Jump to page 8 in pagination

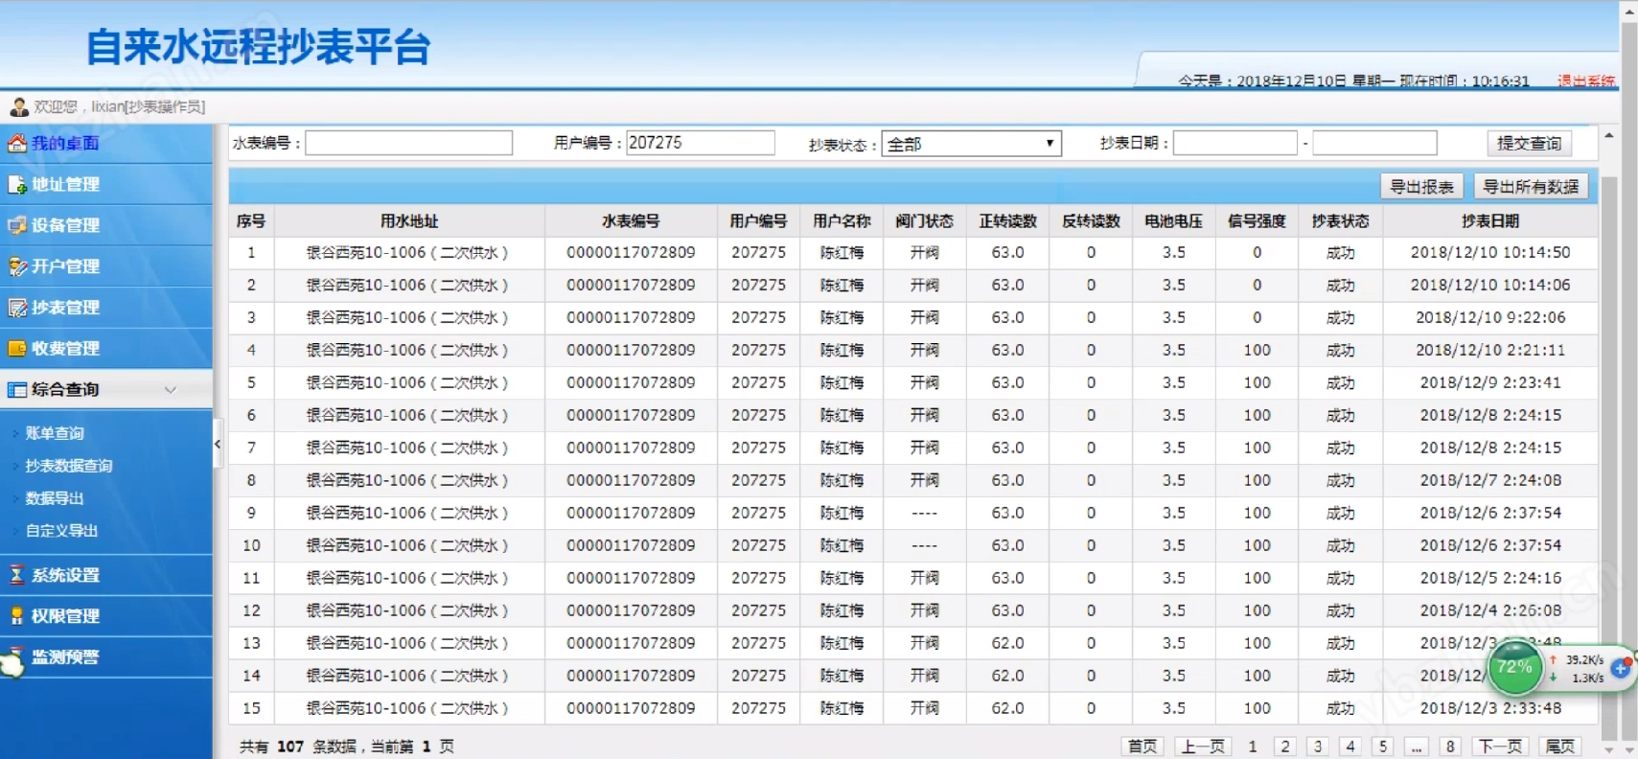(x=1450, y=747)
